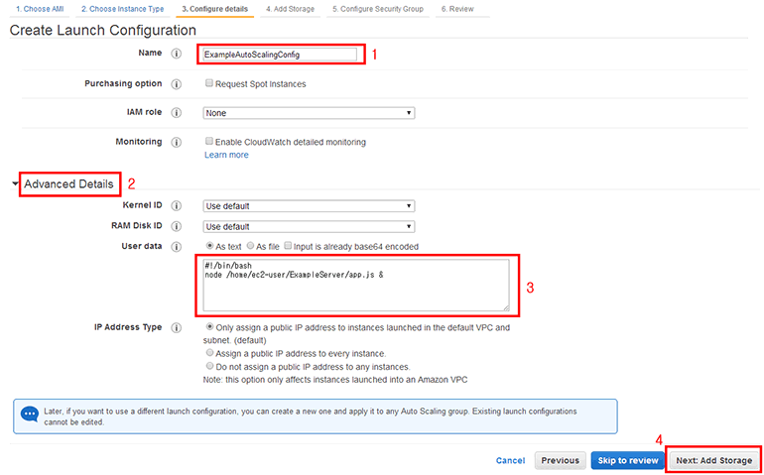
Task: Open the IAM role dropdown
Action: pos(308,113)
